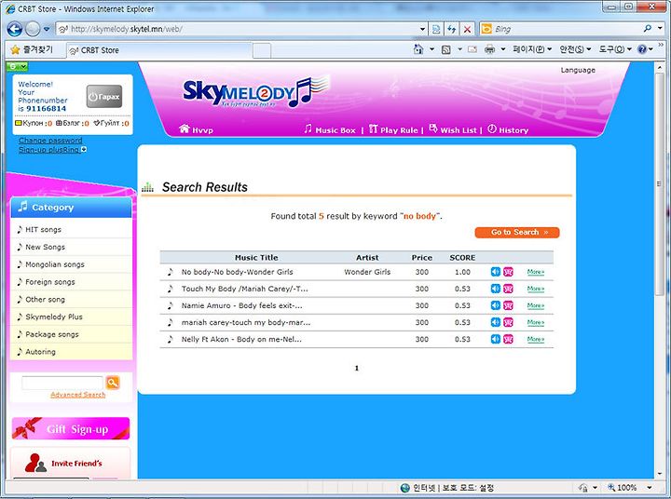Open the 도구(O) menu dropdown
The height and width of the screenshot is (499, 671).
[615, 49]
